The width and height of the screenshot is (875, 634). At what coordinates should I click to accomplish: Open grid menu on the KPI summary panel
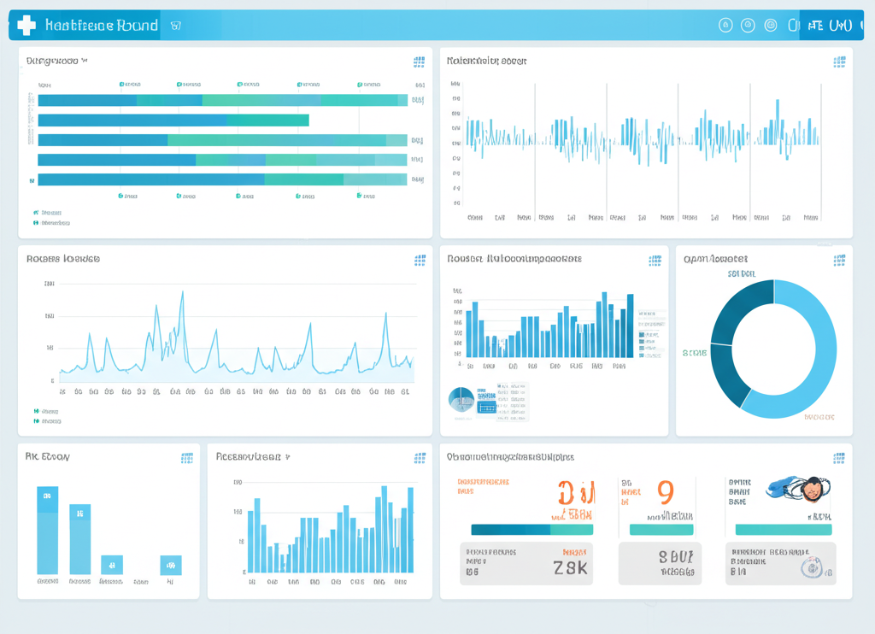pyautogui.click(x=839, y=458)
